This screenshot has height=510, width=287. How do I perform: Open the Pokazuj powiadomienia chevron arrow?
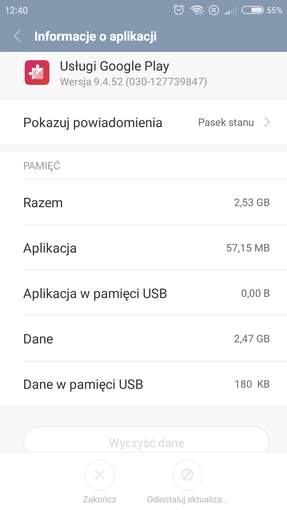click(x=267, y=122)
